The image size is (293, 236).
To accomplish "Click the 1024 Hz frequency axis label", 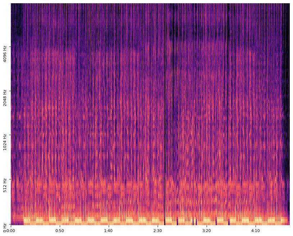I will pos(5,142).
